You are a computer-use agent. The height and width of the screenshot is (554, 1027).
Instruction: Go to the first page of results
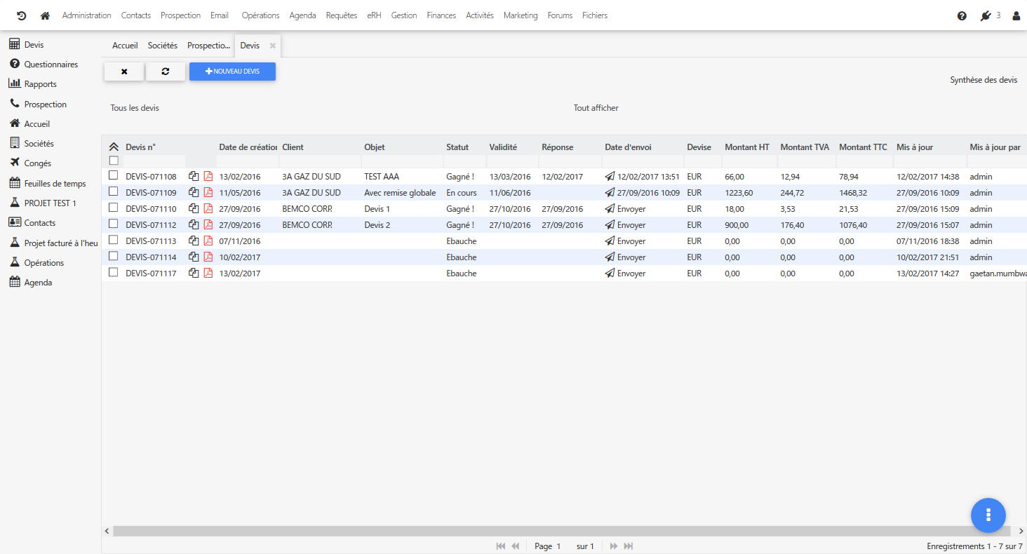click(501, 546)
